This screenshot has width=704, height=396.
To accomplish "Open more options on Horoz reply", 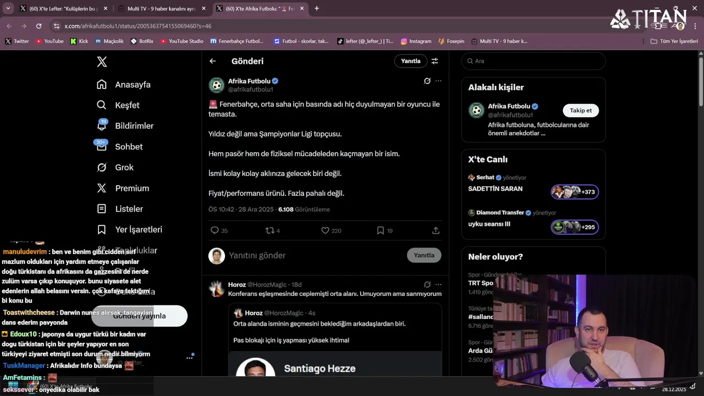I will (438, 284).
